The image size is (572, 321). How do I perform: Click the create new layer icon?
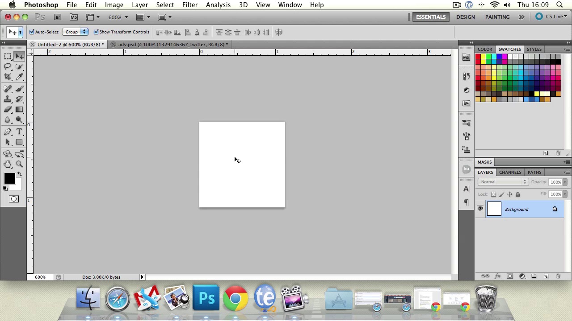pyautogui.click(x=546, y=276)
